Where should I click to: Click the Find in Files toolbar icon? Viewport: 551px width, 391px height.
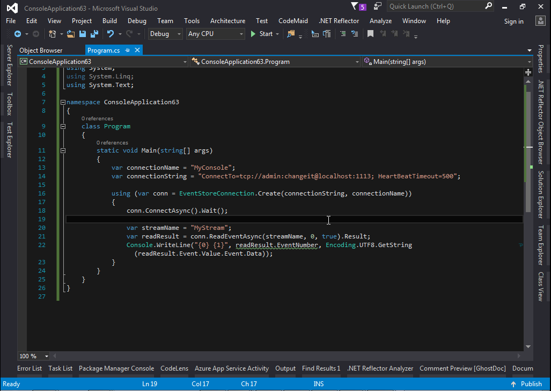click(291, 34)
